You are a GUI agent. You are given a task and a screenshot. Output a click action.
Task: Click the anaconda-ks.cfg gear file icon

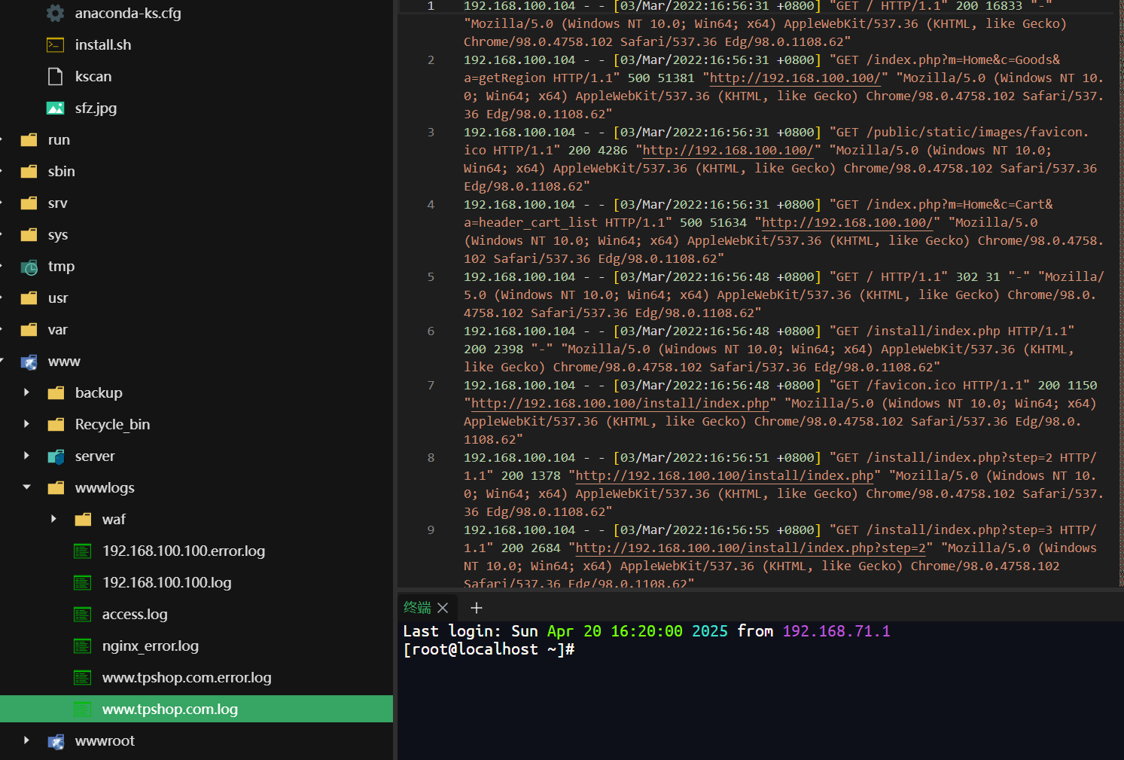(x=55, y=13)
